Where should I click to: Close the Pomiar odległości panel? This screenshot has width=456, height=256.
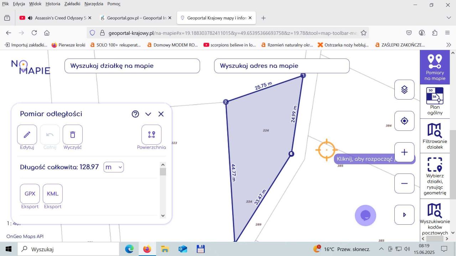161,114
